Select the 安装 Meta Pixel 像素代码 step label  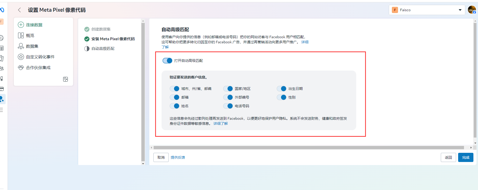point(113,39)
